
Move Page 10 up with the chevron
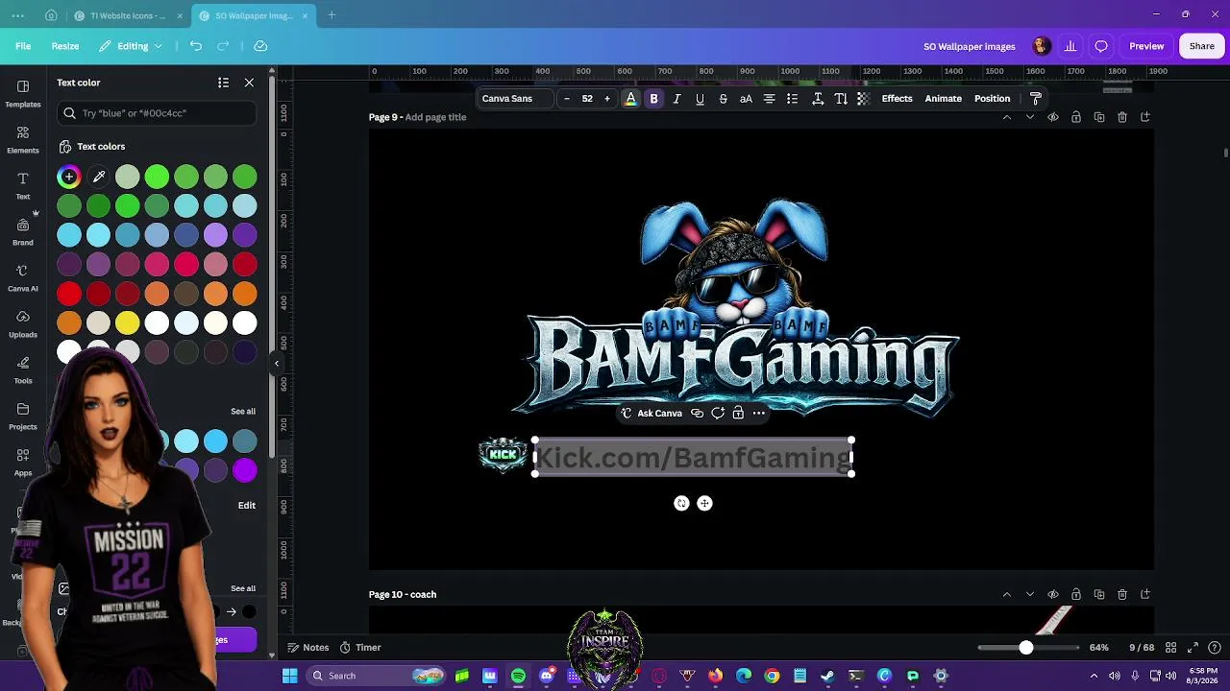(1007, 594)
